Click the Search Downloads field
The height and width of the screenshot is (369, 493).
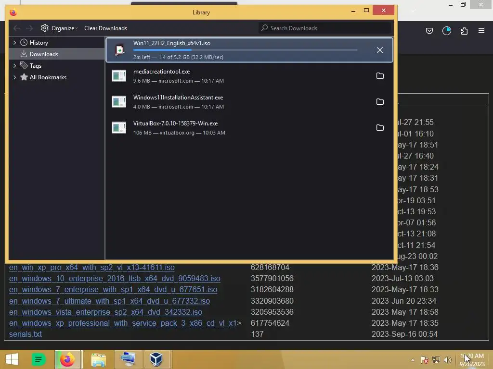(x=325, y=28)
